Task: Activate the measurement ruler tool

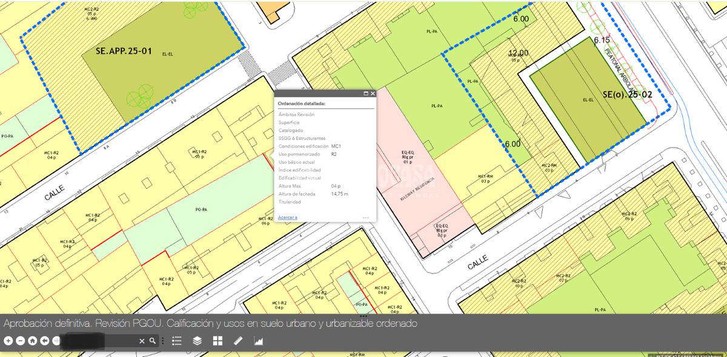Action: 238,341
